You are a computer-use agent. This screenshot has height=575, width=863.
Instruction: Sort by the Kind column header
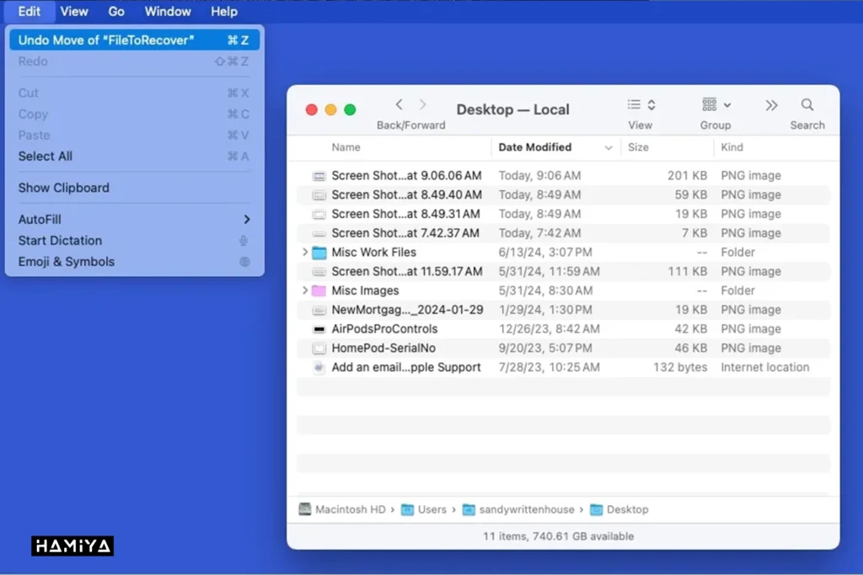click(x=732, y=147)
